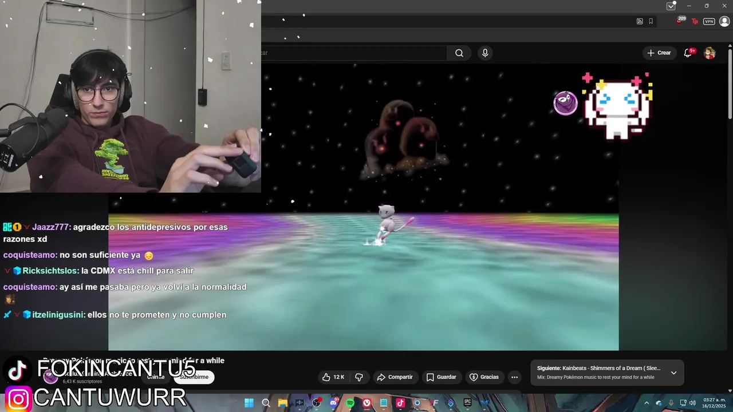Toggle the browser VPN badge
Viewport: 733px width, 412px height.
click(709, 21)
